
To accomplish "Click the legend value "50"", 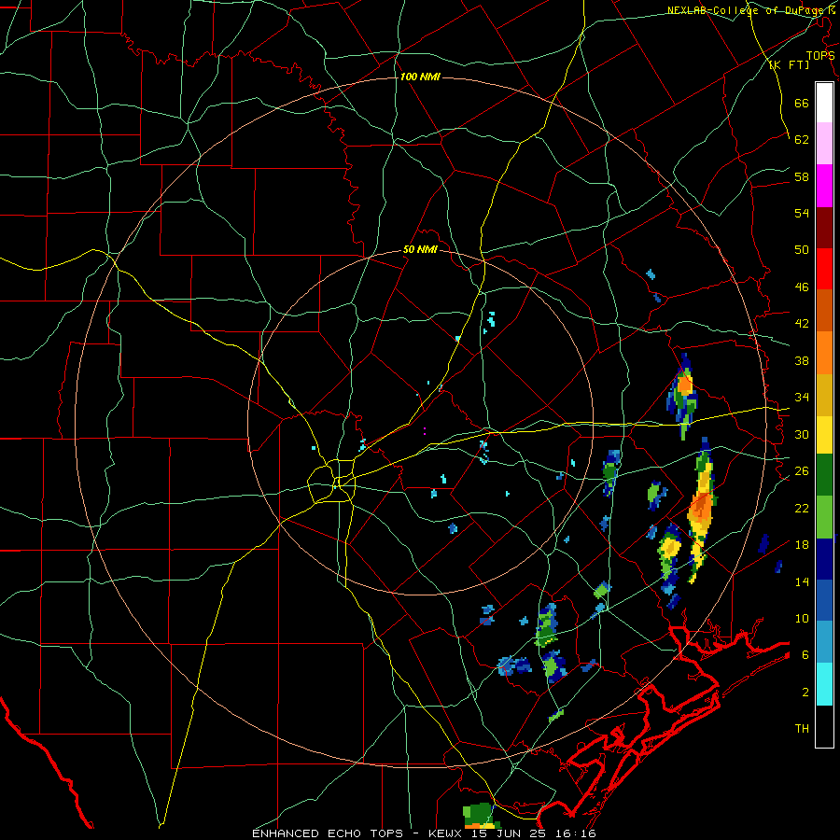I will [802, 249].
